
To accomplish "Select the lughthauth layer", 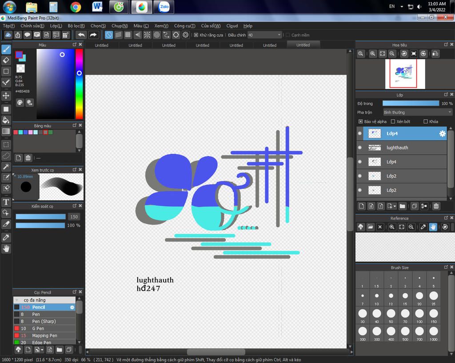I will point(405,148).
